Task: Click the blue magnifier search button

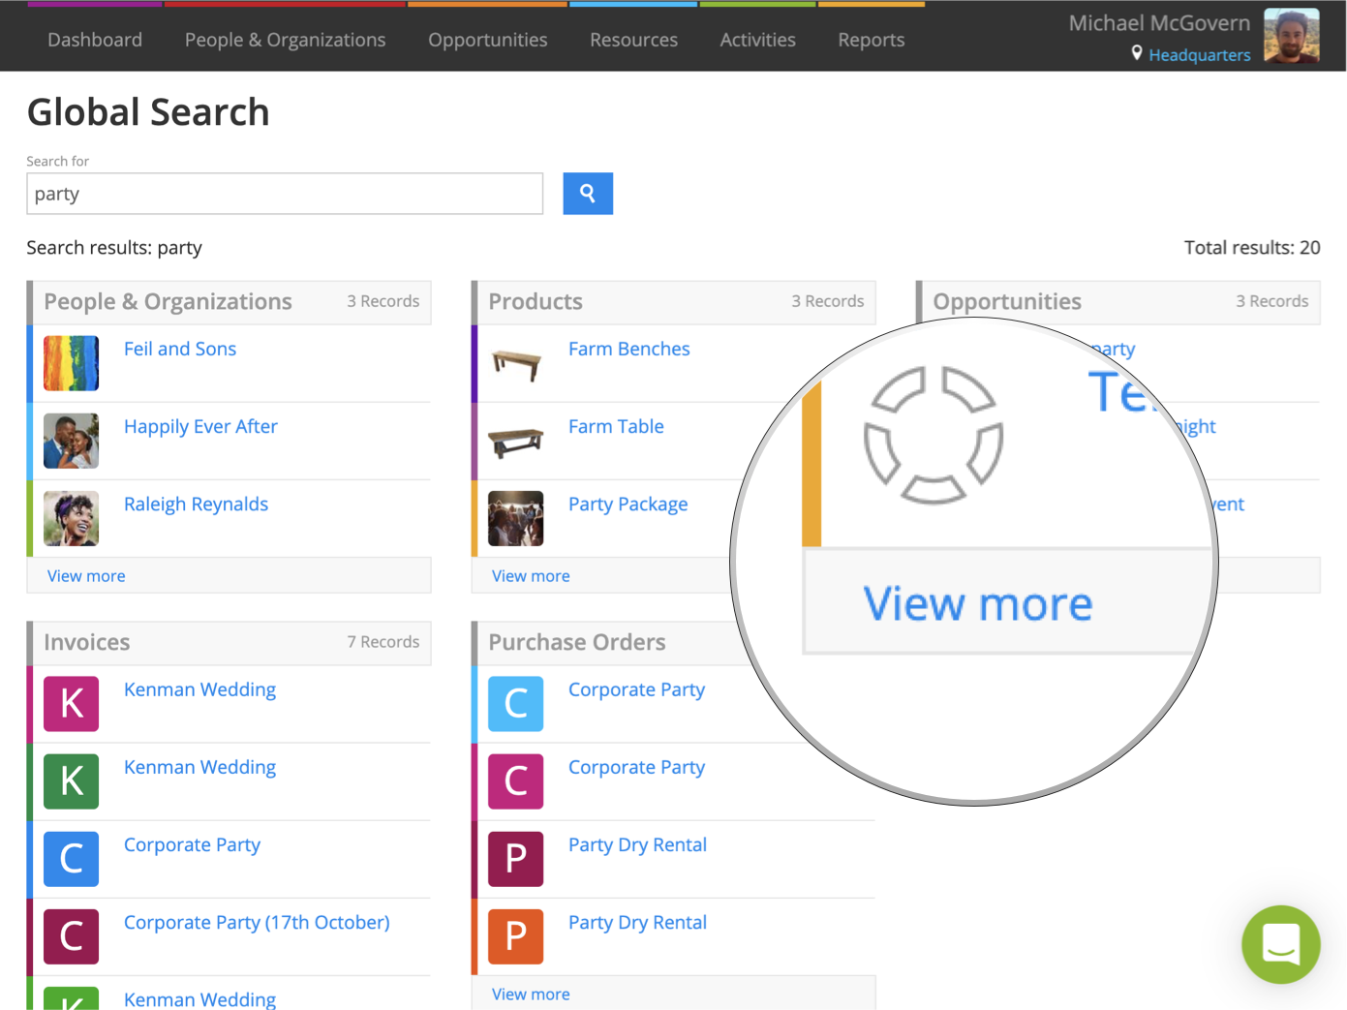Action: (587, 194)
